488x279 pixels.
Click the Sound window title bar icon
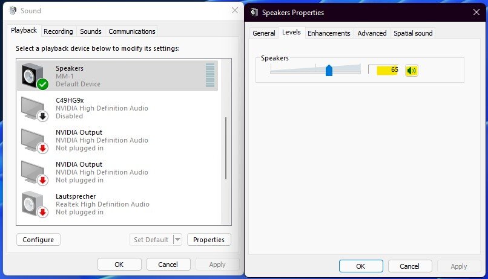click(x=13, y=11)
